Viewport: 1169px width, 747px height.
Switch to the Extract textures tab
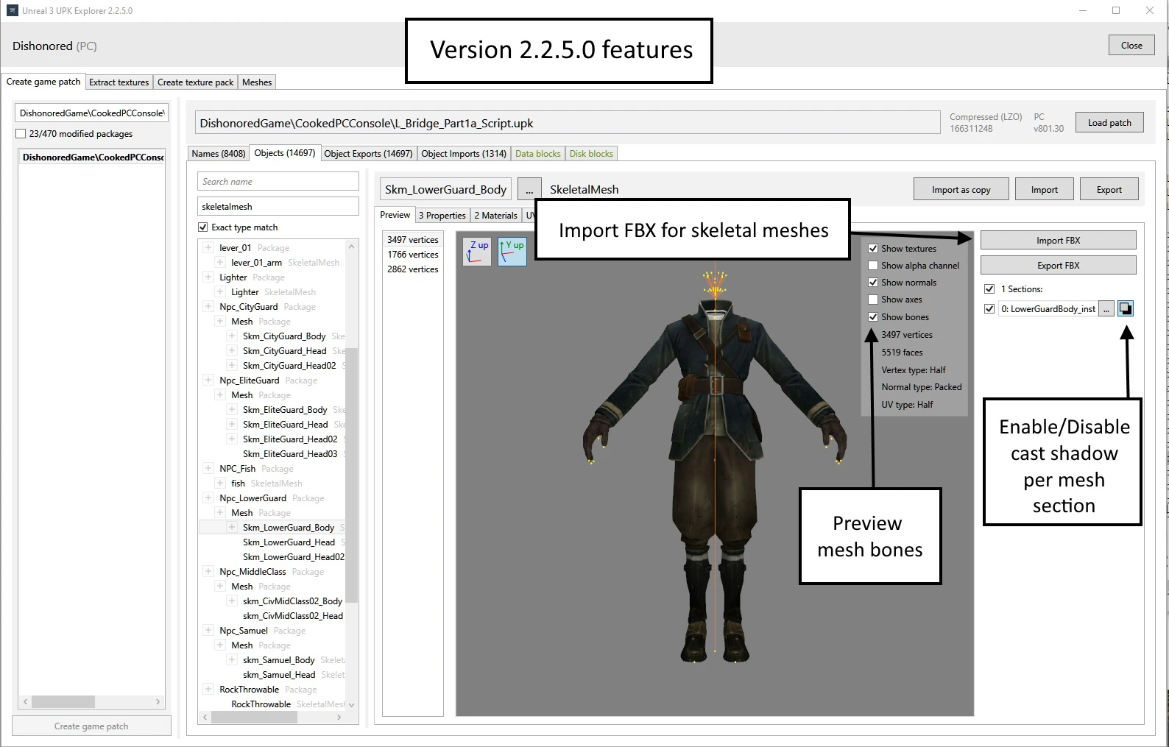[119, 82]
